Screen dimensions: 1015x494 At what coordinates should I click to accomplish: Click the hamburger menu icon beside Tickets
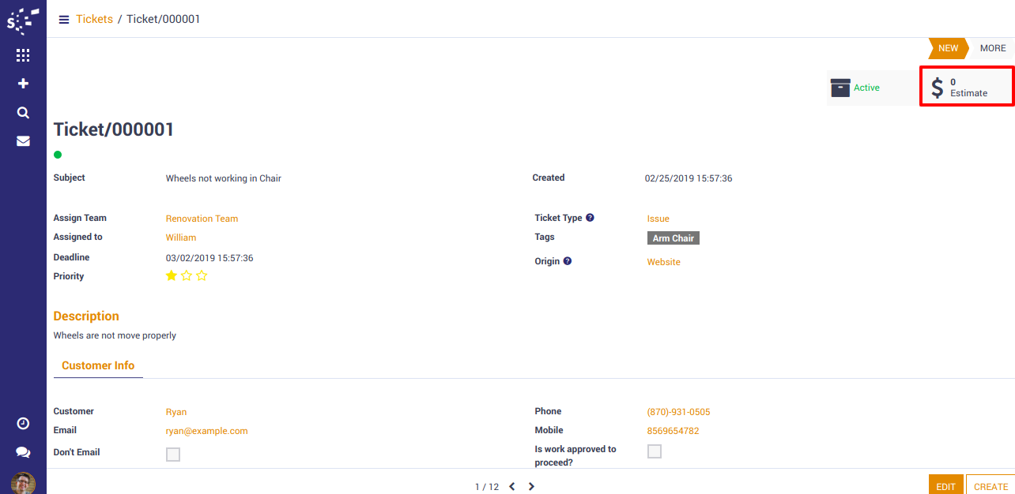[64, 20]
